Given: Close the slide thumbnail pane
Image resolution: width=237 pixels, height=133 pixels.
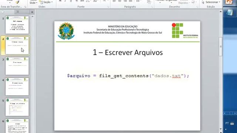Looking at the screenshot, I should pyautogui.click(x=32, y=12).
